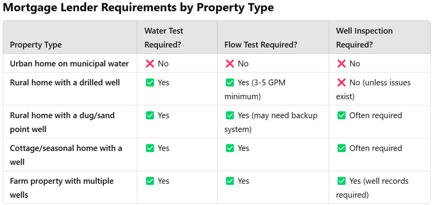Click the 'Rural home with a dug/sand point well' label
The width and height of the screenshot is (433, 205).
62,122
